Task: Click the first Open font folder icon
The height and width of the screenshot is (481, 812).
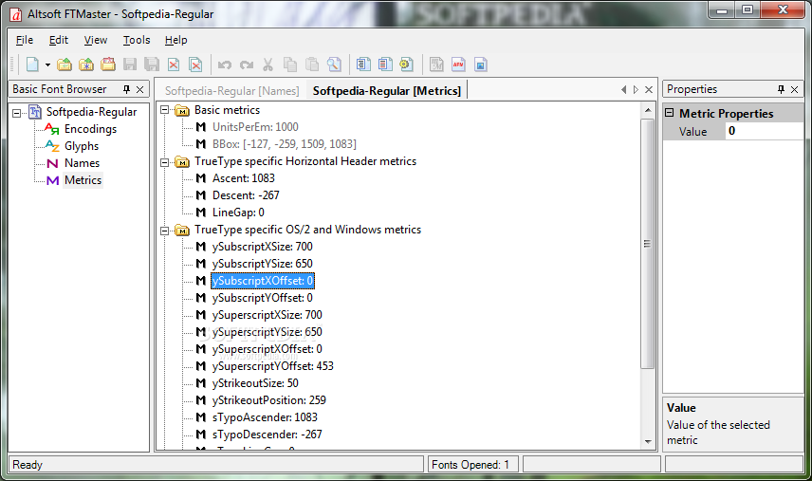Action: tap(65, 65)
